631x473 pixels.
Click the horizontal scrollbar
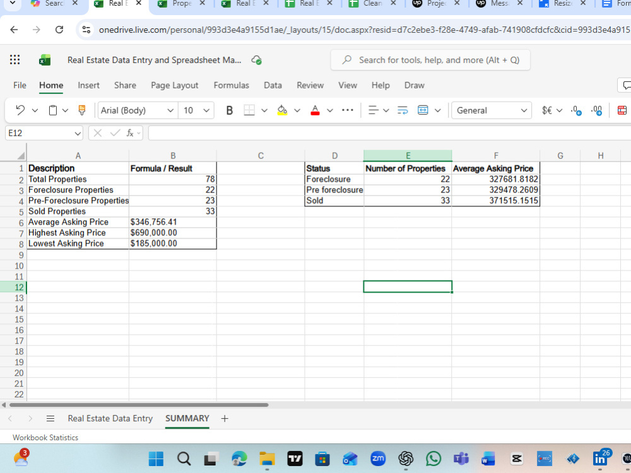pyautogui.click(x=139, y=405)
